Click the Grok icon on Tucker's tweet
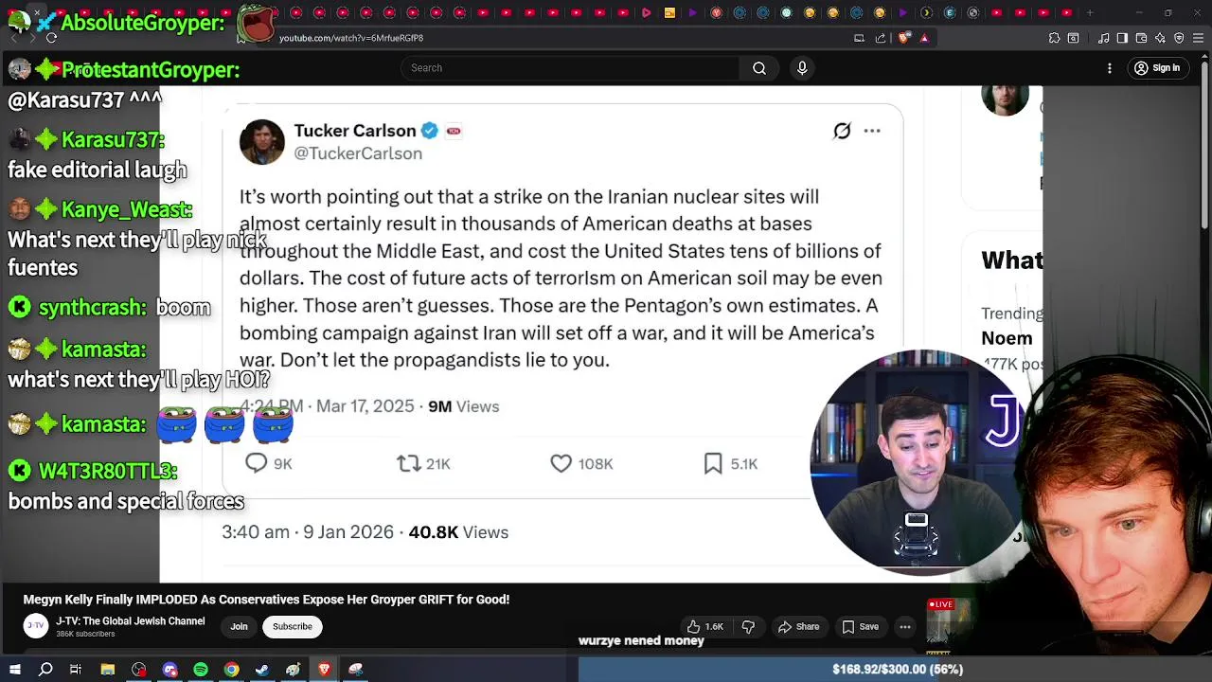The image size is (1212, 682). (842, 131)
